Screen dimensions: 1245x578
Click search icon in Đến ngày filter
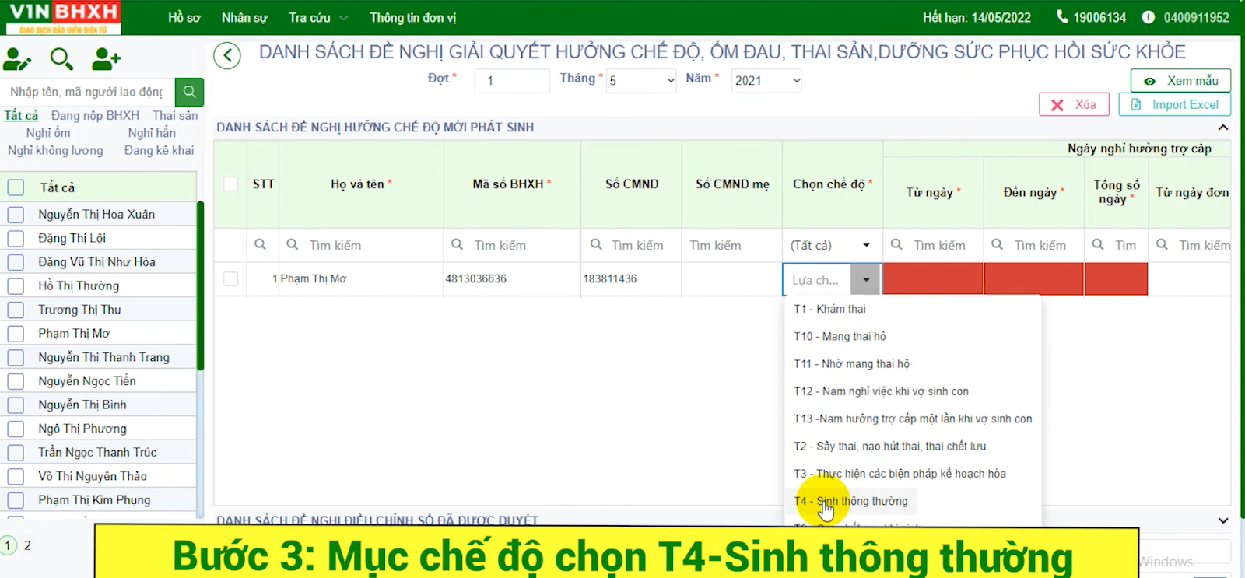pos(998,244)
